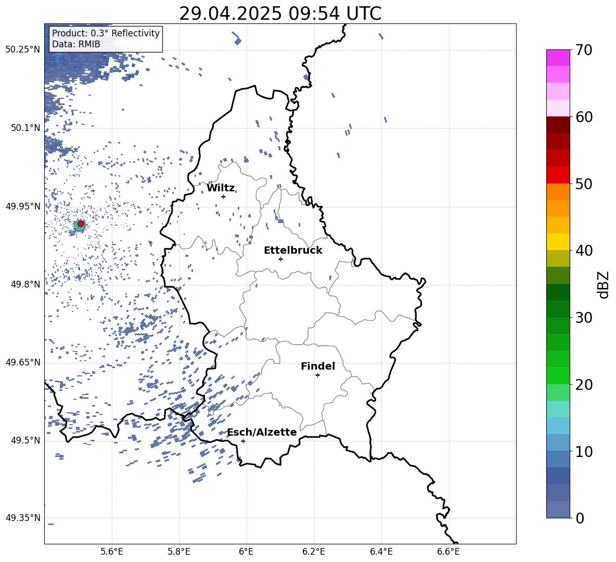Click the 49.65°N latitude label

[23, 362]
